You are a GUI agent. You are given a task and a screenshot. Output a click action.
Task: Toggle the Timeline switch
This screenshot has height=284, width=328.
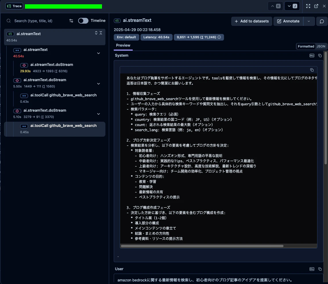[x=83, y=21]
